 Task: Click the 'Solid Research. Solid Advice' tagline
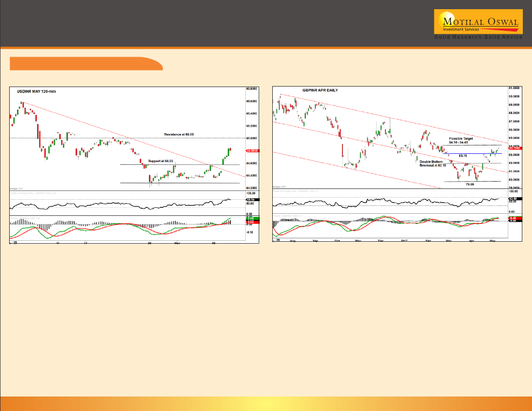pos(478,37)
